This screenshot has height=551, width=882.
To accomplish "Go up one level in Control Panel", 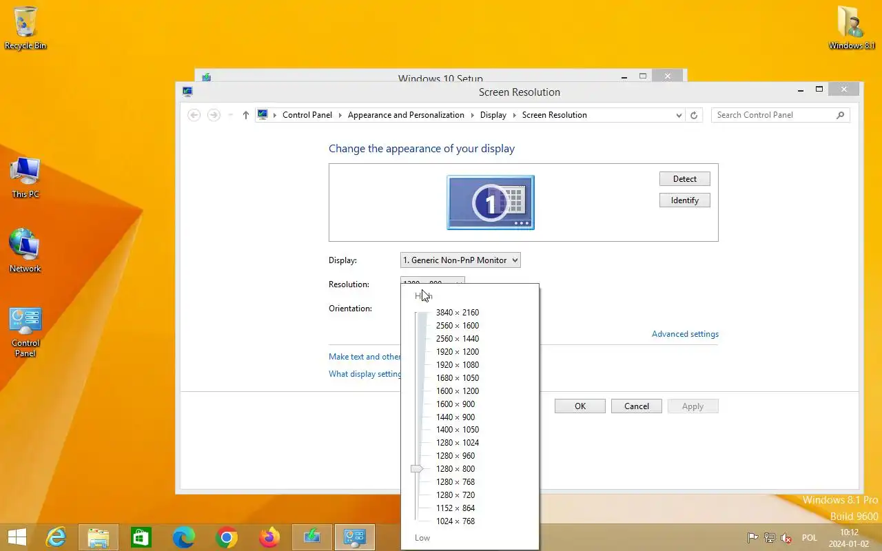I will pyautogui.click(x=245, y=115).
